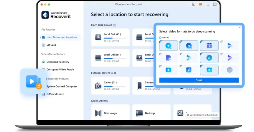Screen dimensions: 254x132
Task: Open the mail envelope icon
Action: coord(215,4)
